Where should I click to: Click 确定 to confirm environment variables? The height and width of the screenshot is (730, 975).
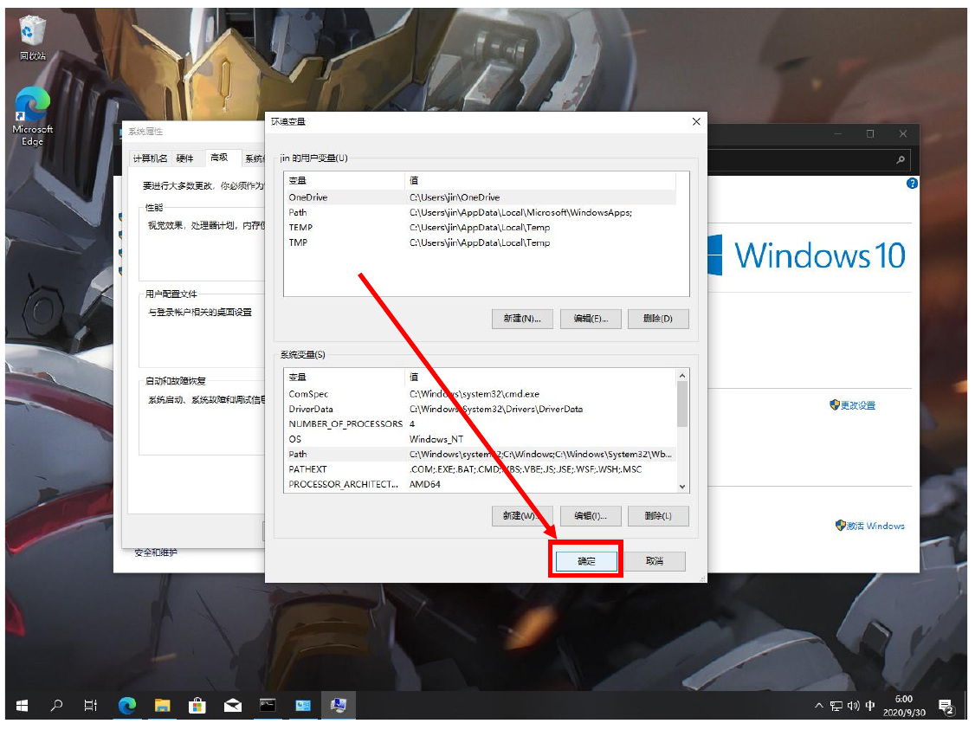point(586,561)
